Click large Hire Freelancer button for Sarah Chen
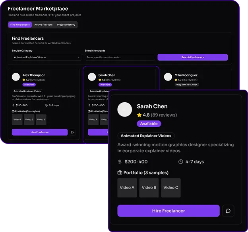Screen dimensions: 248x232 coord(169,211)
